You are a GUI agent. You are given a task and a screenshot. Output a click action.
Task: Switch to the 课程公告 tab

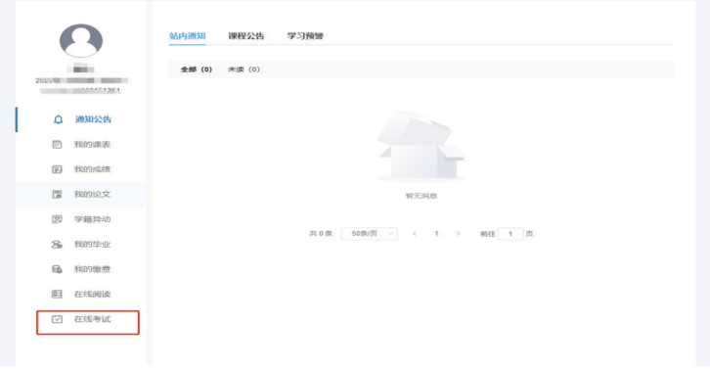click(246, 36)
